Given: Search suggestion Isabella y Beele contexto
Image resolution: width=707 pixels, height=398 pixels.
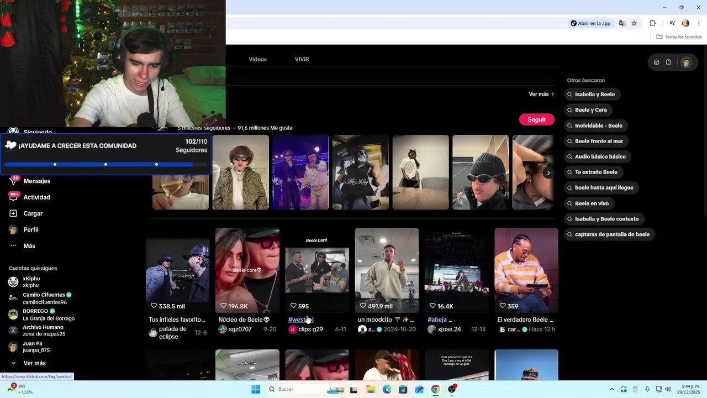Looking at the screenshot, I should [x=603, y=219].
